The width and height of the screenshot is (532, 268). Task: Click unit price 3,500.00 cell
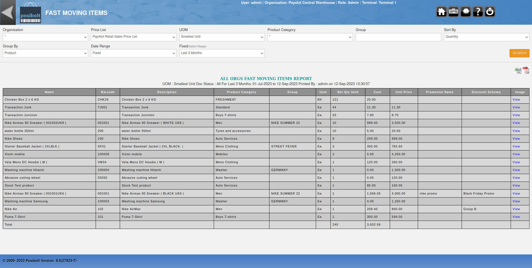pyautogui.click(x=404, y=123)
